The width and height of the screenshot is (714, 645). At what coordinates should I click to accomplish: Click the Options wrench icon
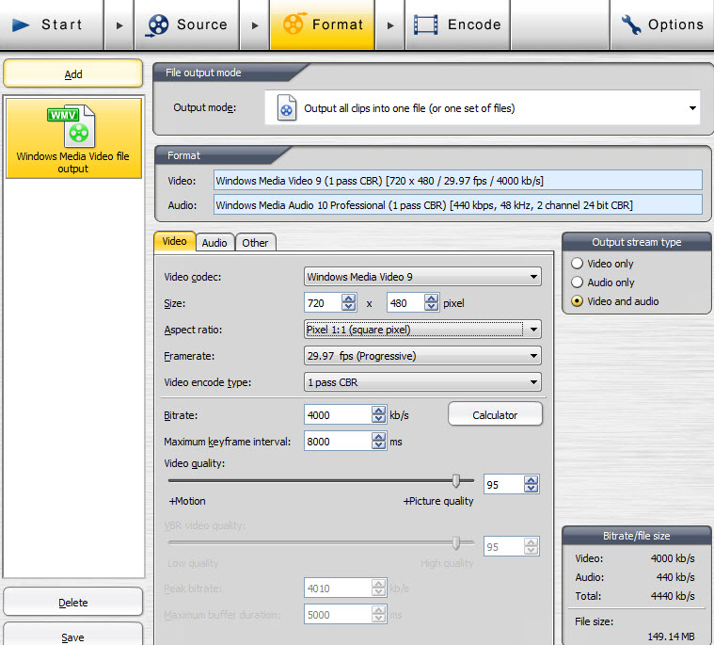[631, 24]
